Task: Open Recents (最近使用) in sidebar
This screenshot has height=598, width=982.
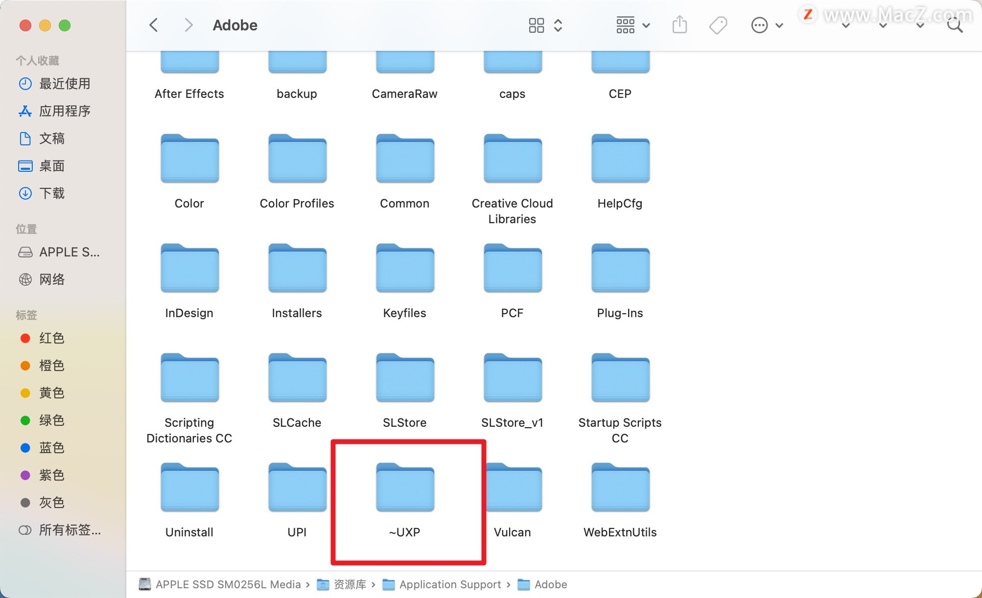Action: click(55, 83)
